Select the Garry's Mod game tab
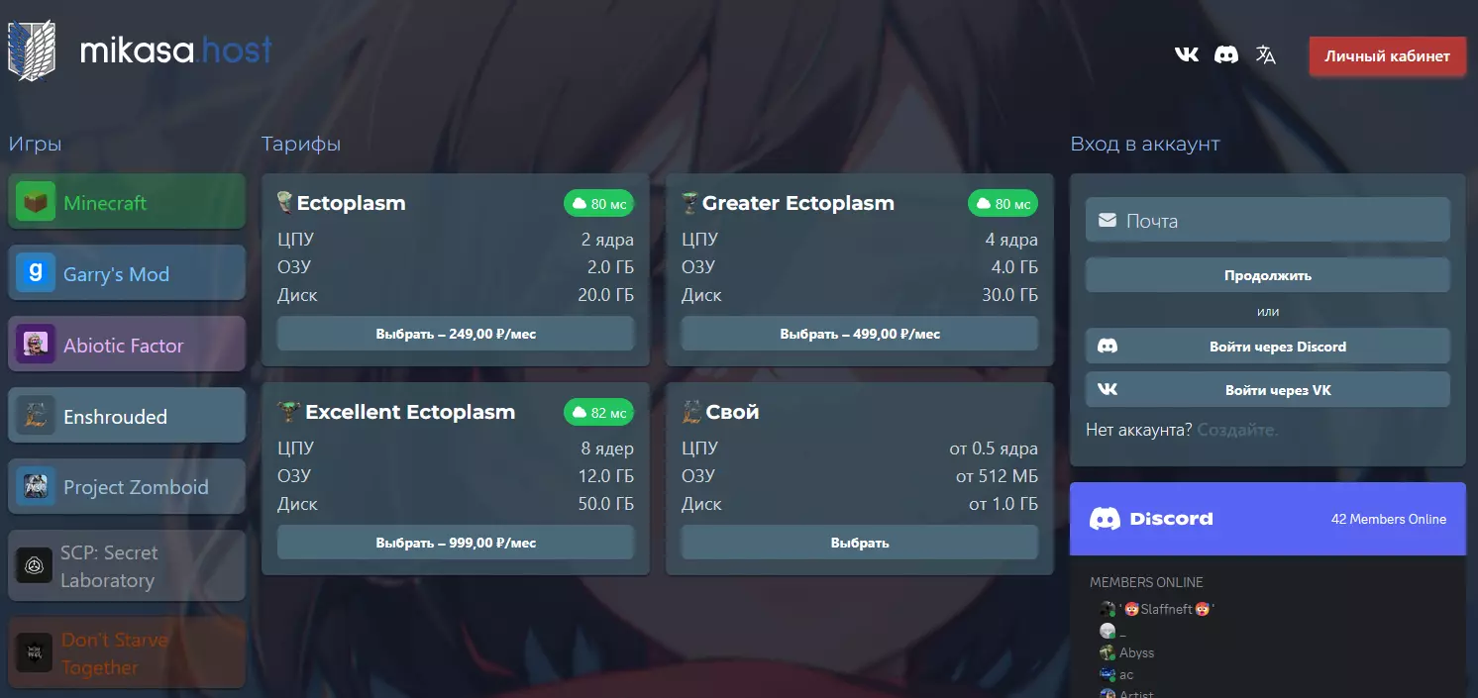This screenshot has width=1478, height=698. (x=127, y=273)
